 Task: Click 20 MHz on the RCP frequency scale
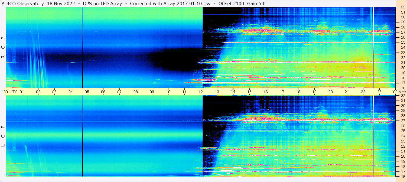click(403, 68)
